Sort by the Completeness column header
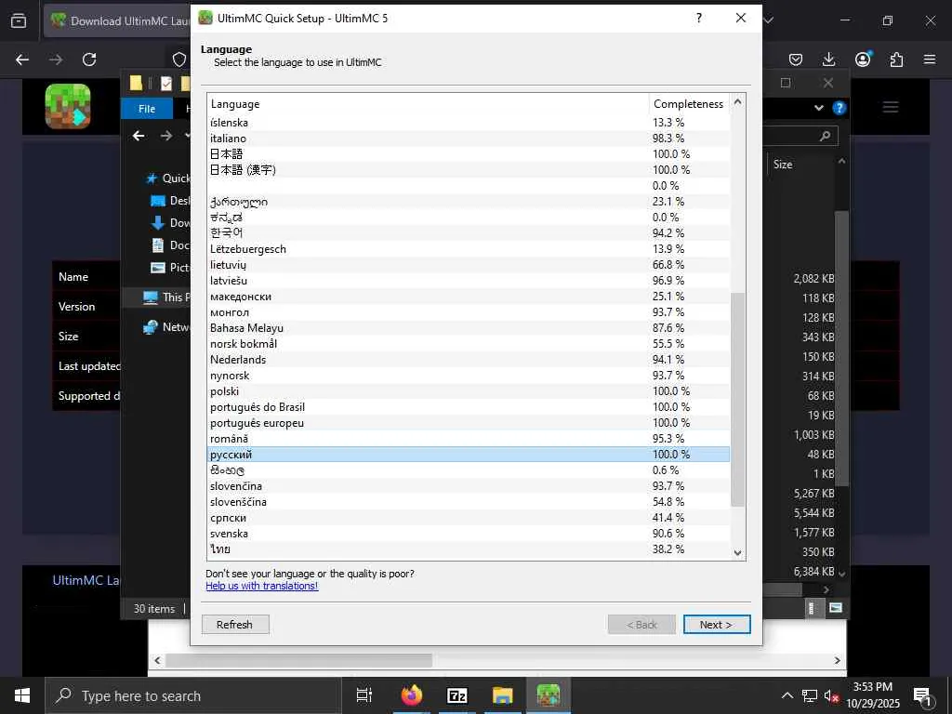Viewport: 952px width, 714px height. point(689,104)
